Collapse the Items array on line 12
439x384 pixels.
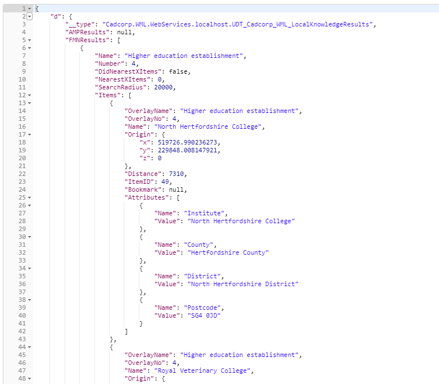[29, 95]
